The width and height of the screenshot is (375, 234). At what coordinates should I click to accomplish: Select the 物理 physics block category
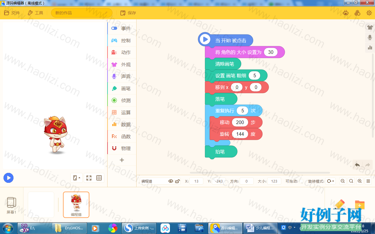point(122,148)
